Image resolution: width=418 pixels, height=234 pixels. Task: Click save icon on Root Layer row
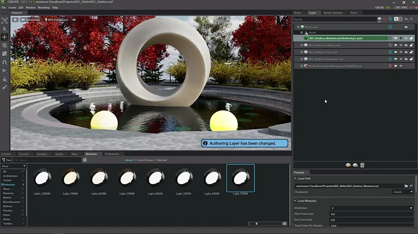point(390,27)
